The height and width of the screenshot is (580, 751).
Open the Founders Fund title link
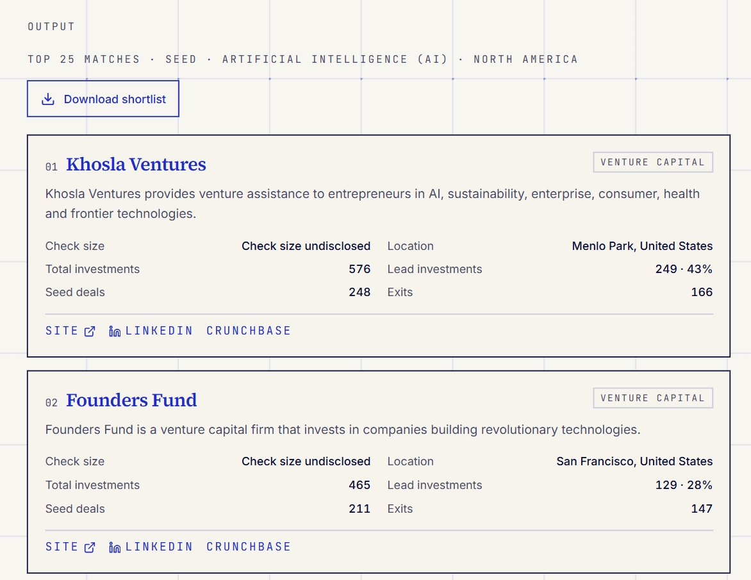coord(131,400)
